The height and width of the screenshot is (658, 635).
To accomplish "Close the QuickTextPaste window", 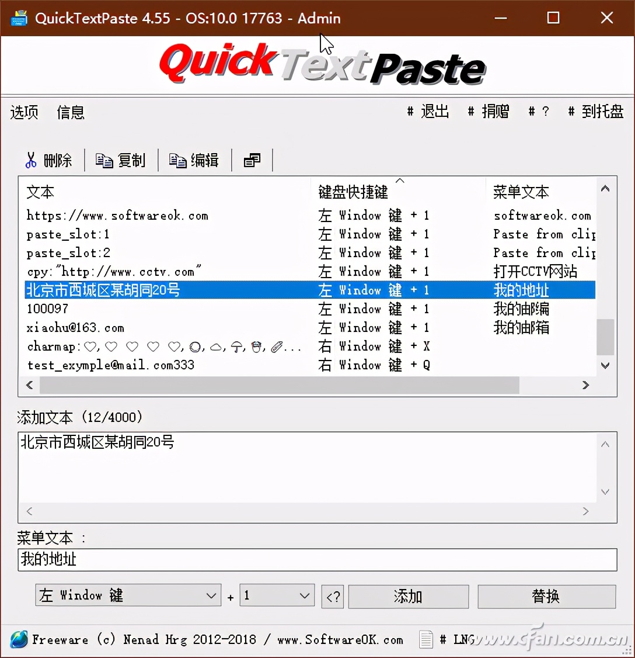I will point(606,18).
